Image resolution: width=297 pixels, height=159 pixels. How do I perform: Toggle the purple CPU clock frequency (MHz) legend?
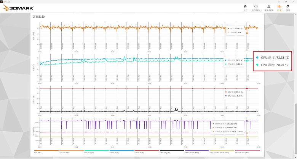coord(197,152)
